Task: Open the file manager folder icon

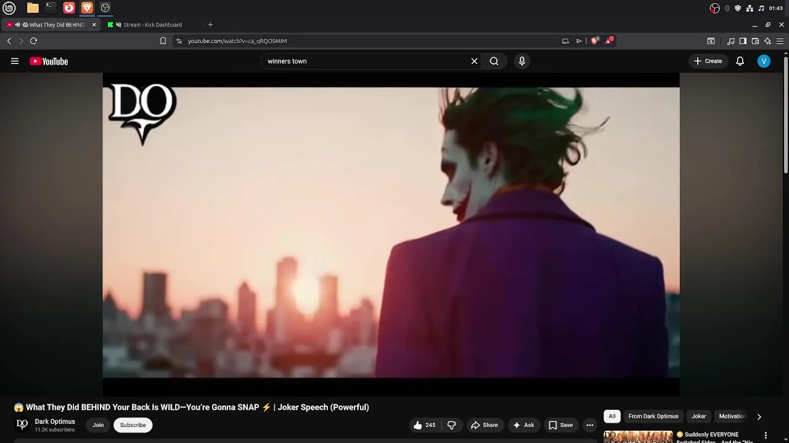Action: point(33,8)
